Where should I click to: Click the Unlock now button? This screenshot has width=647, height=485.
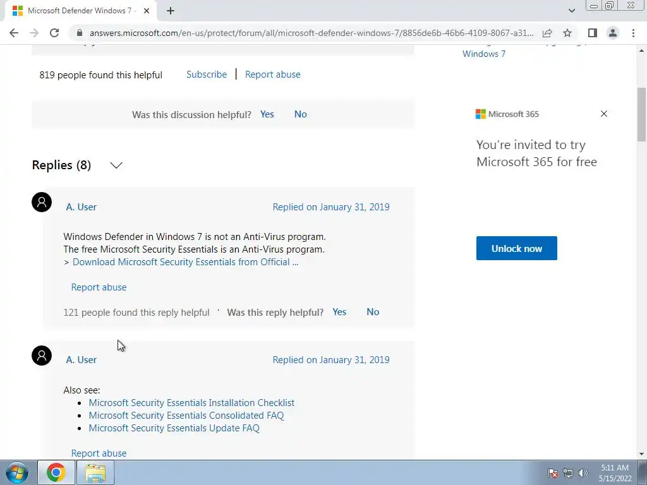(x=517, y=248)
